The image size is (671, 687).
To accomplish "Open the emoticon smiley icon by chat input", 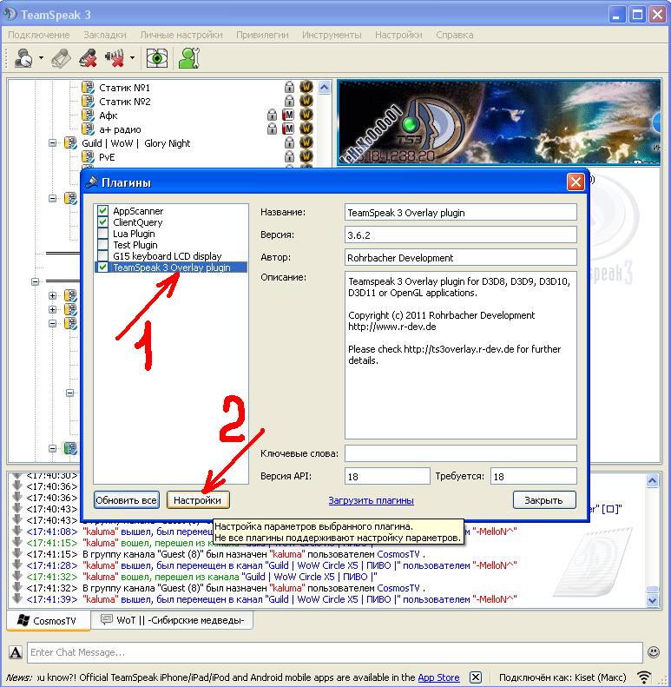I will coord(654,652).
